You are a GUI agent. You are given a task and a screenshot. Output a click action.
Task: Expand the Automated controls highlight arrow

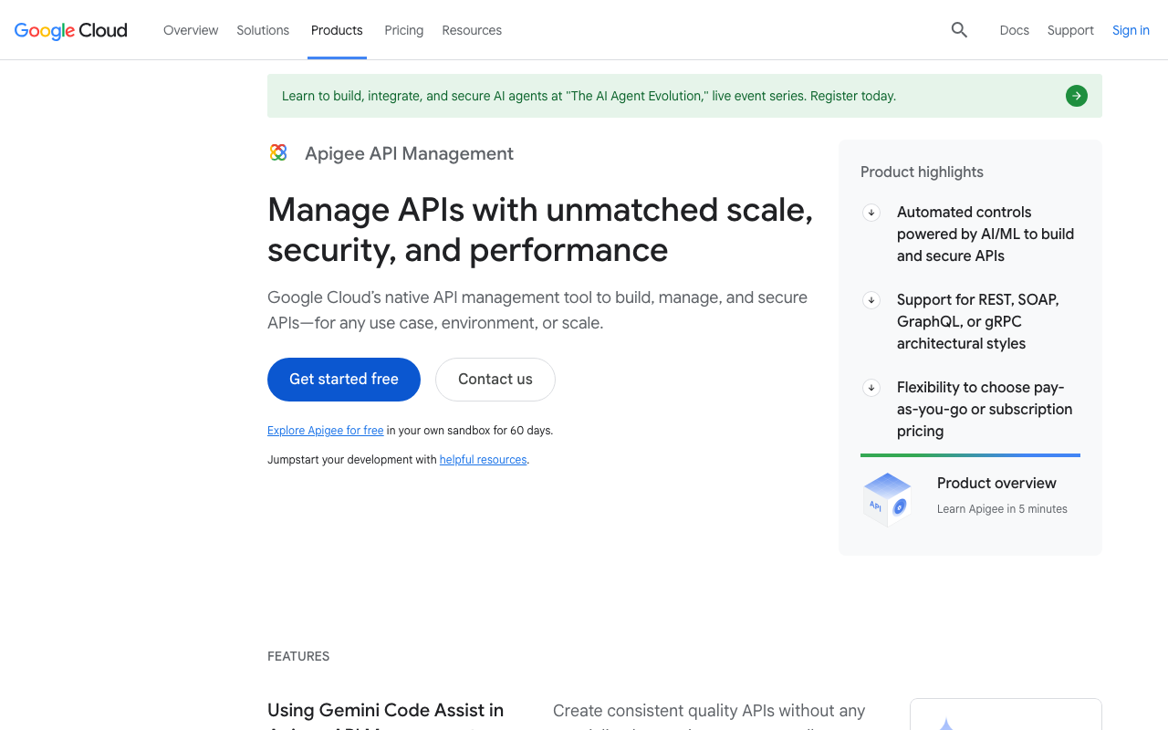[871, 213]
